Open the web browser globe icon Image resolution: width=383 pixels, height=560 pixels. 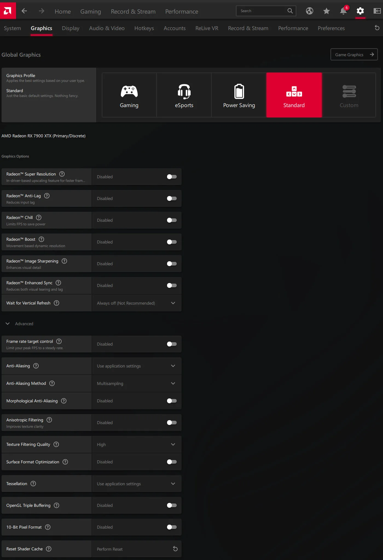pyautogui.click(x=309, y=11)
